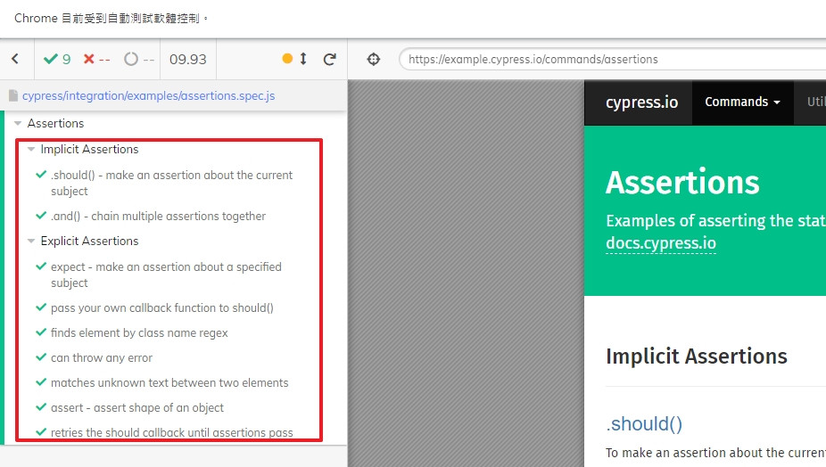826x467 pixels.
Task: Open the selector playground crosshair icon
Action: click(374, 59)
